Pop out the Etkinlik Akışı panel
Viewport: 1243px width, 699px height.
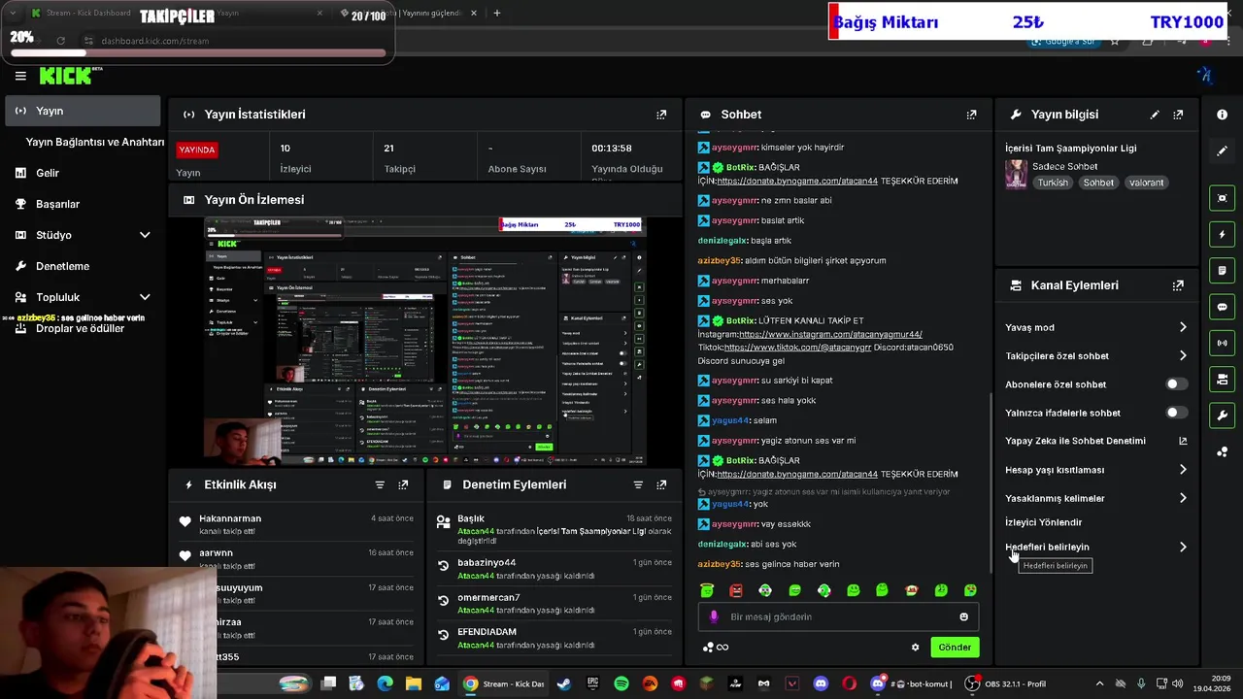click(403, 484)
